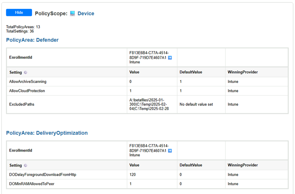Click the 'No default value set' cell

point(196,104)
